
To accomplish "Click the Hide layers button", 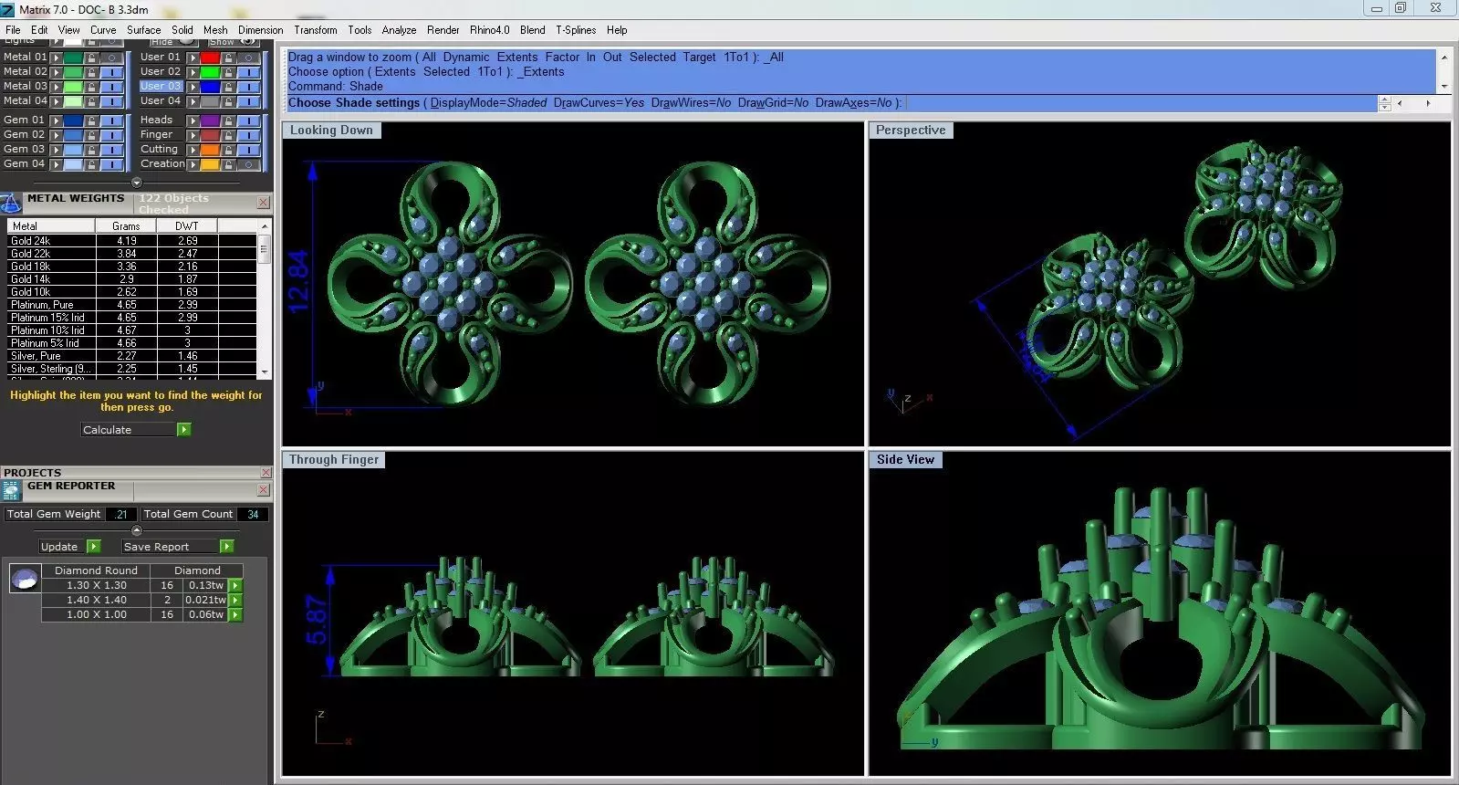I will click(x=174, y=41).
